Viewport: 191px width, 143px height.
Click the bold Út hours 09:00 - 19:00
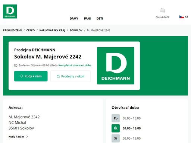click(x=132, y=128)
